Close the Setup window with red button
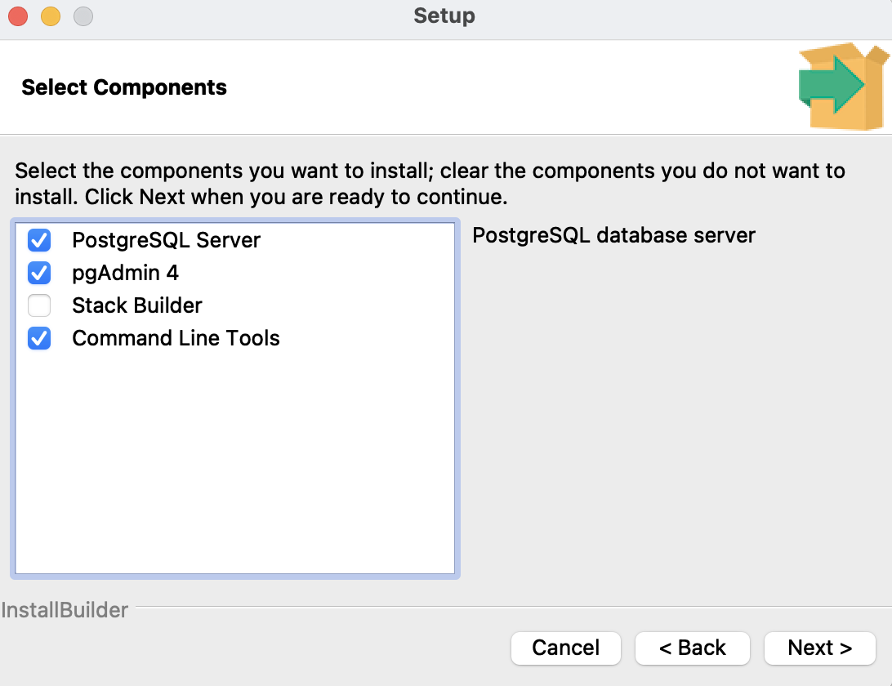 [18, 16]
